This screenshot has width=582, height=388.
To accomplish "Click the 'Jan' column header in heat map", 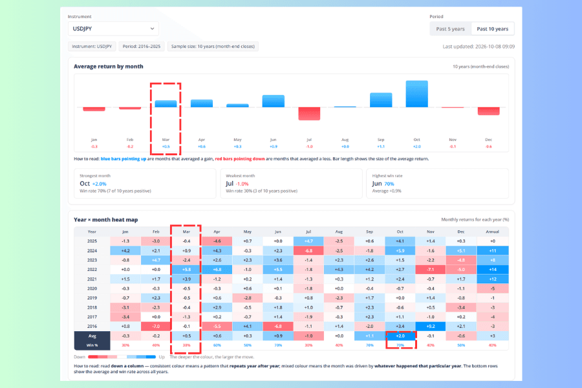I will click(125, 232).
